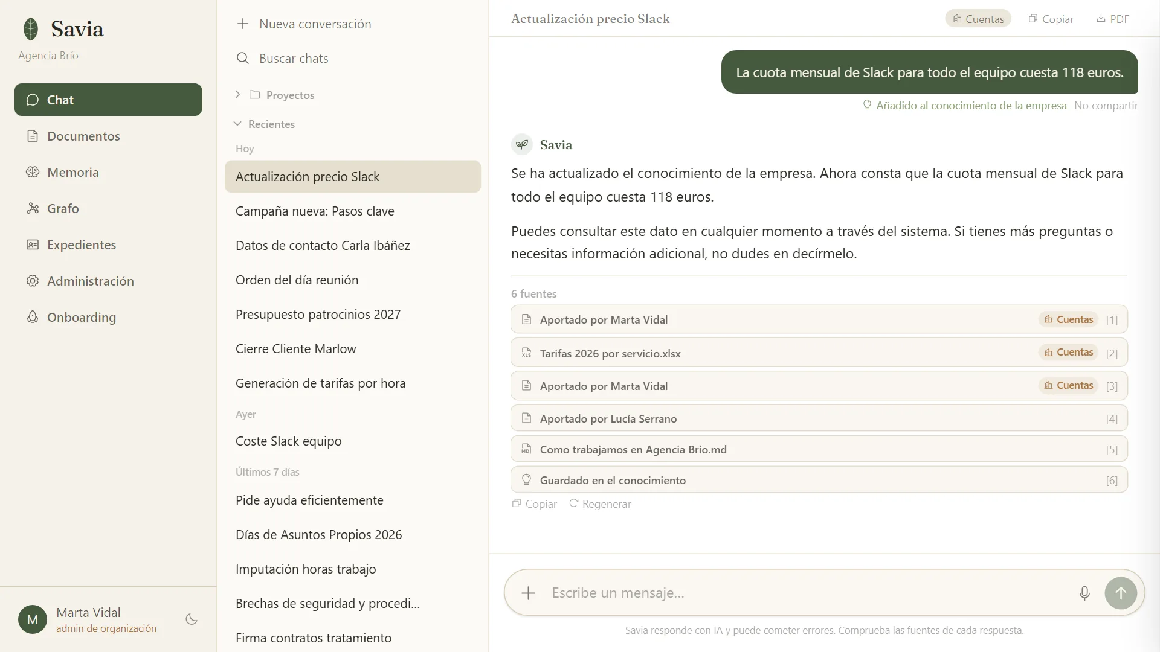The image size is (1160, 652).
Task: Open the Onboarding section
Action: (108, 317)
